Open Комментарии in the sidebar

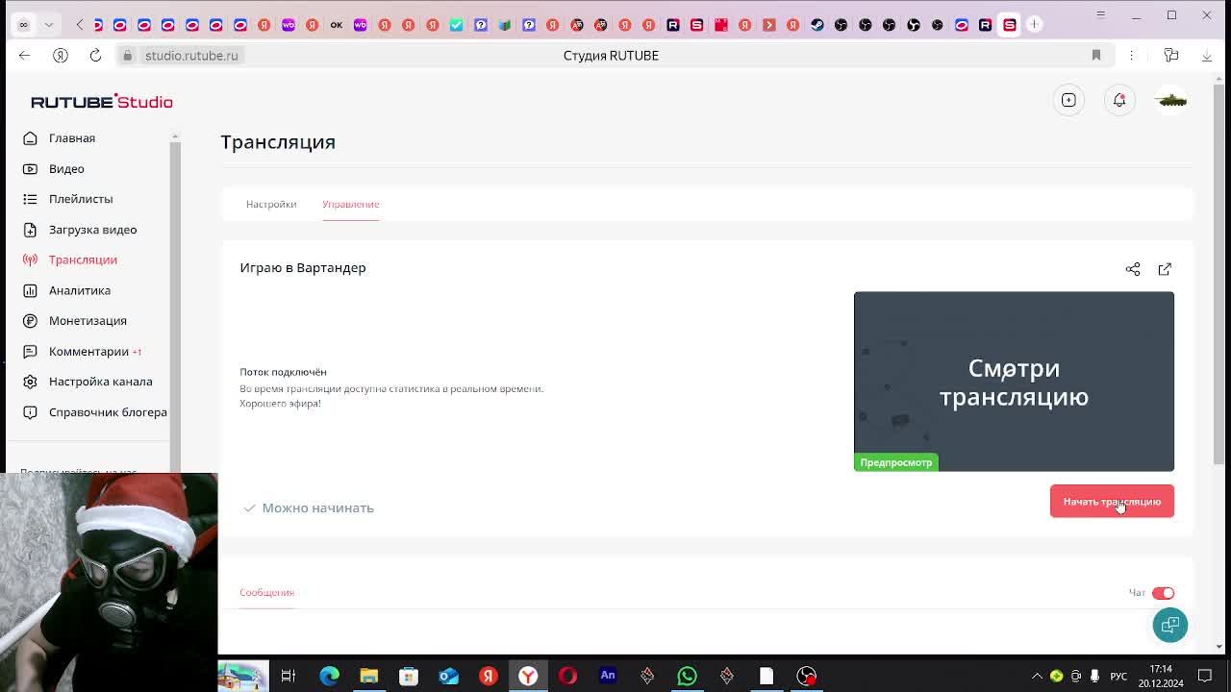pyautogui.click(x=88, y=352)
